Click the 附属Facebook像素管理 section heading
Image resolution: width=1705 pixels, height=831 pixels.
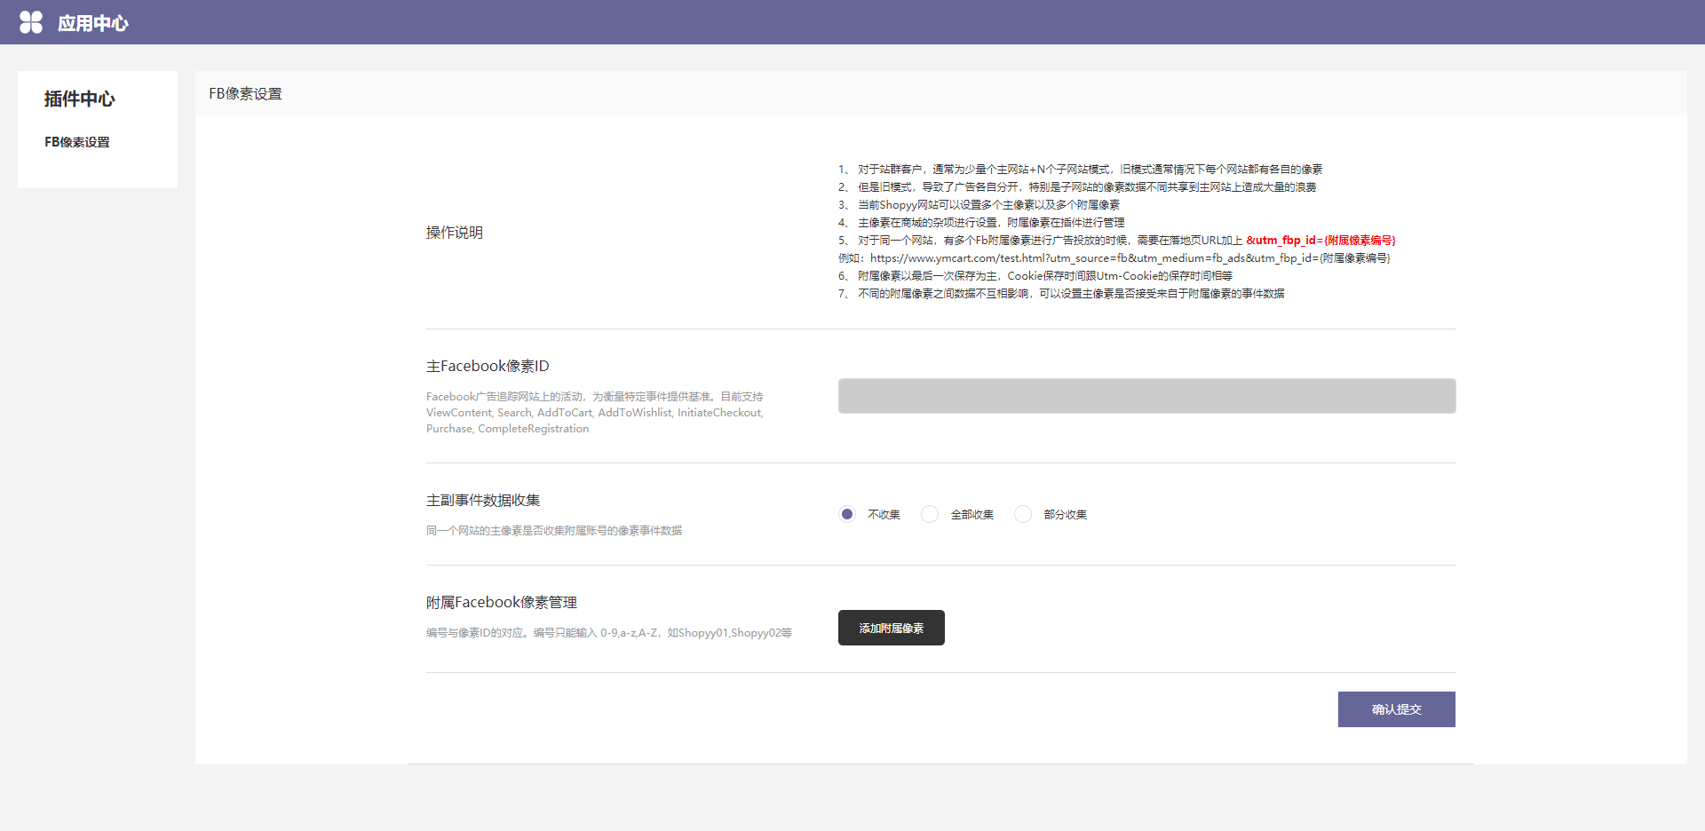(x=502, y=603)
